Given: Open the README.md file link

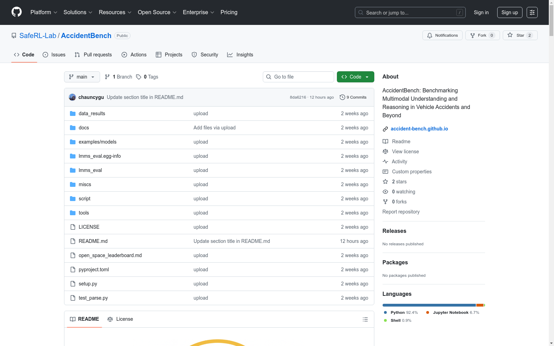Looking at the screenshot, I should (x=93, y=241).
